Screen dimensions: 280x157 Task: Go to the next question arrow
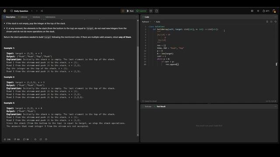pos(37,11)
